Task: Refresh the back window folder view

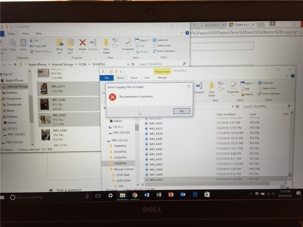Action: pos(133,64)
